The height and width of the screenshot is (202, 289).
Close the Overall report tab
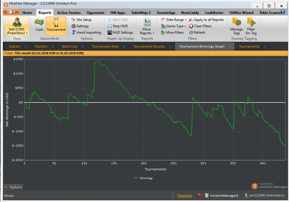click(x=26, y=47)
